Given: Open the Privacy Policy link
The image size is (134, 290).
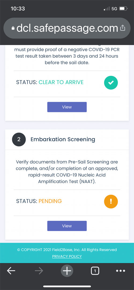Looking at the screenshot, I should point(67,256).
